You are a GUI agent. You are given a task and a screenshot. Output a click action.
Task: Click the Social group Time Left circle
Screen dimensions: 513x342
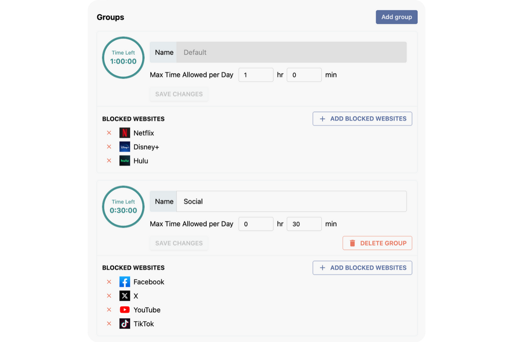point(123,207)
